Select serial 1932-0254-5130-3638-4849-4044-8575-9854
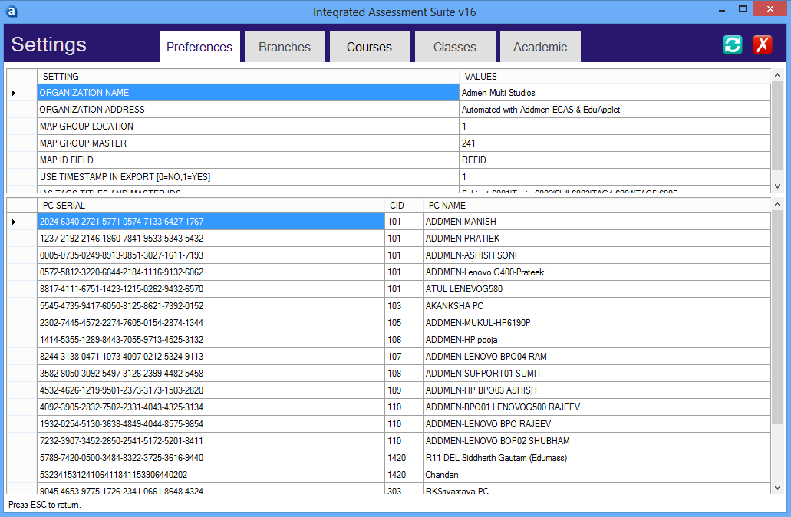The width and height of the screenshot is (791, 517). pyautogui.click(x=211, y=424)
